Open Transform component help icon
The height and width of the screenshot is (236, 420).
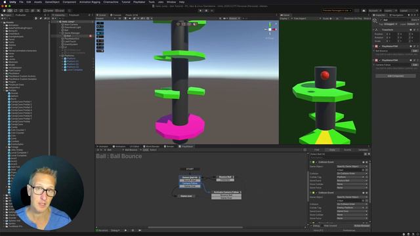(411, 29)
